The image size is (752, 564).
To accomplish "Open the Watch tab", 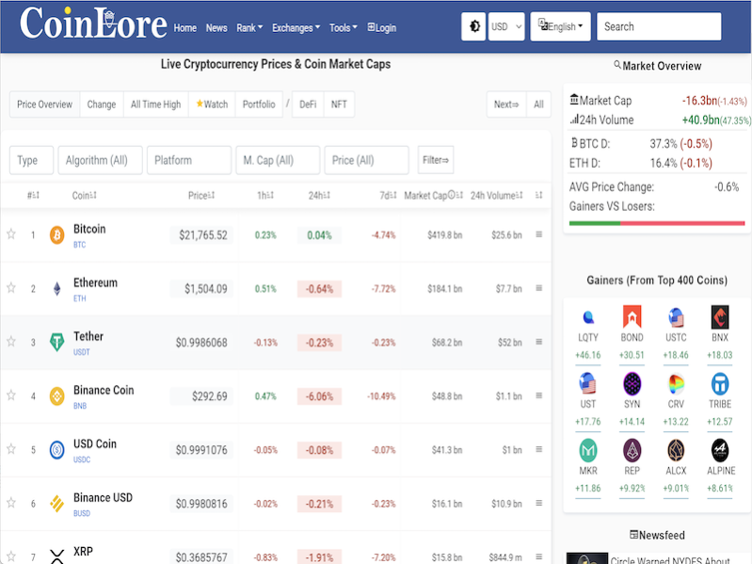I will coord(212,105).
